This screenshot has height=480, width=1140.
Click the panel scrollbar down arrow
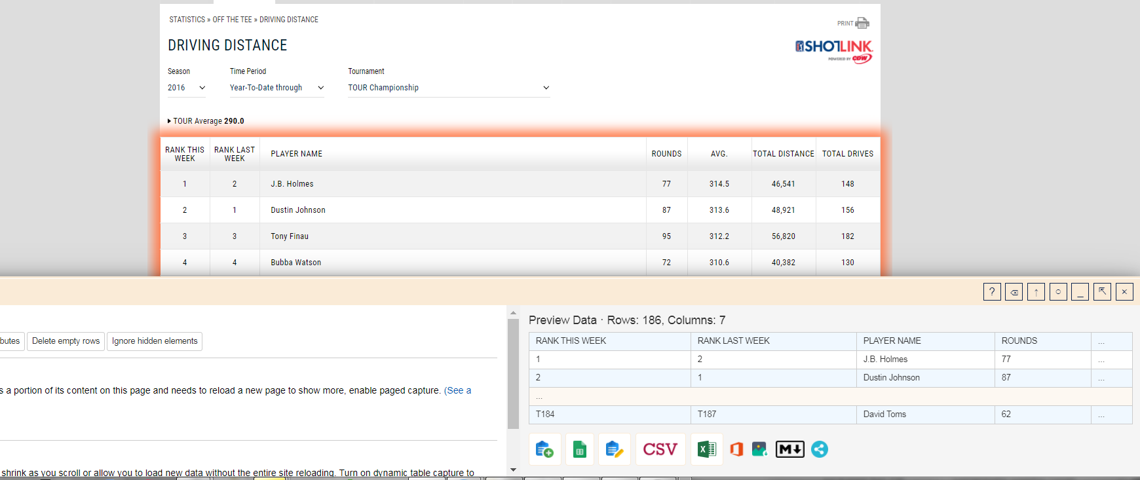pyautogui.click(x=513, y=470)
